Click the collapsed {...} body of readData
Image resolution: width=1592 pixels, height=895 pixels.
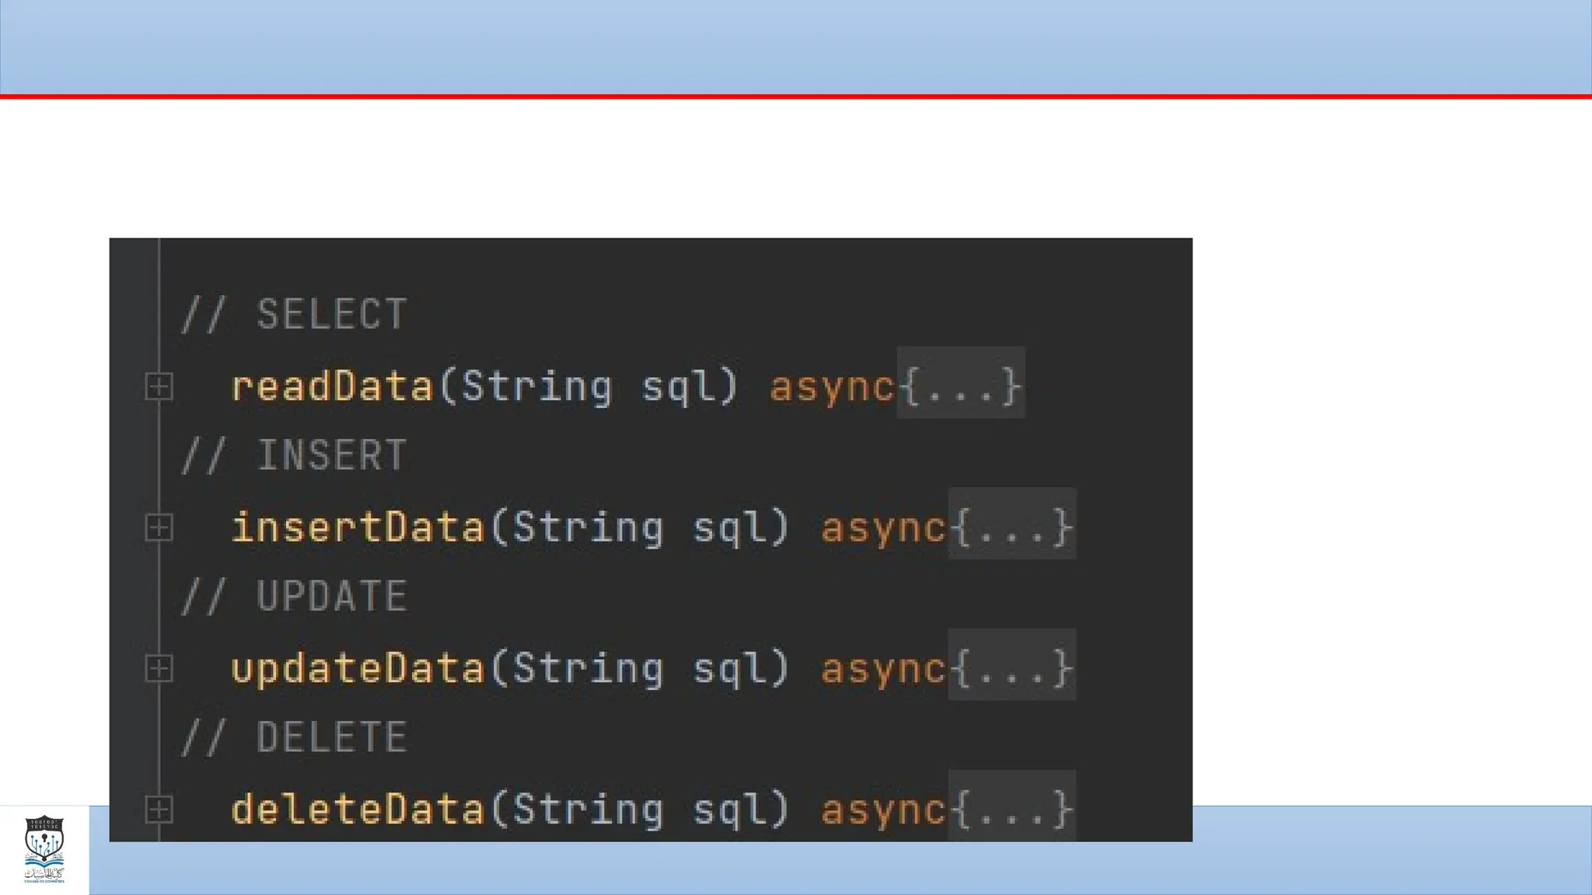pos(961,385)
